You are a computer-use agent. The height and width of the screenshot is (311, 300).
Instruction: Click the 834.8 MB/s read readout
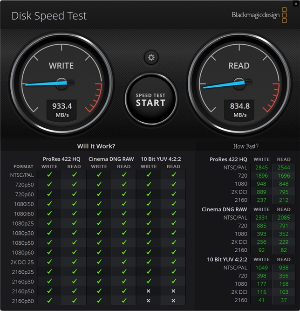239,110
